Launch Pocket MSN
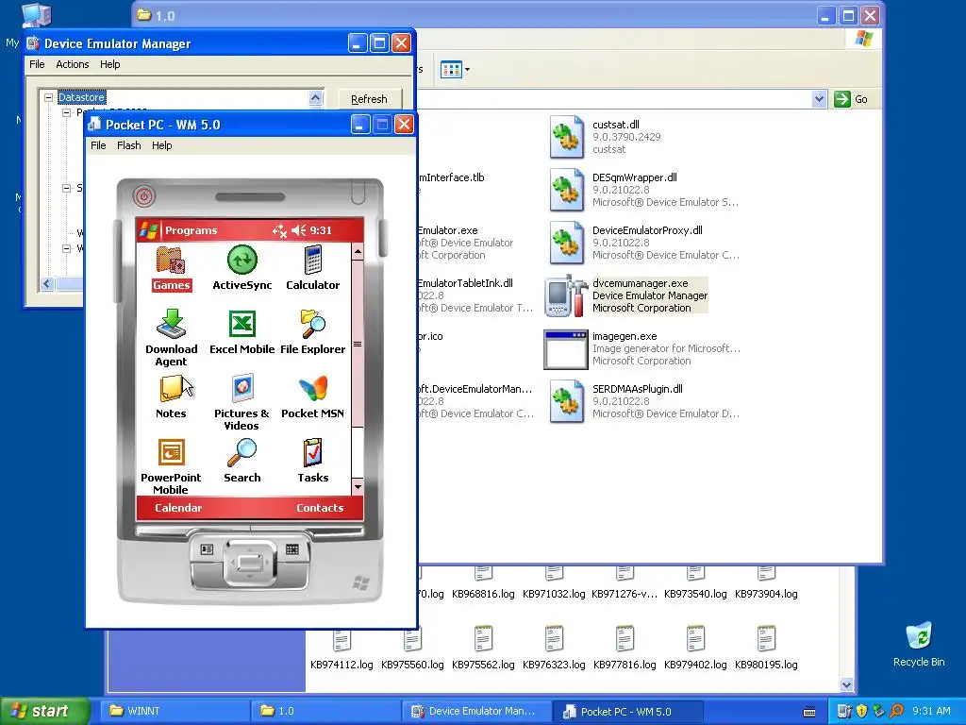This screenshot has width=966, height=725. pos(313,396)
